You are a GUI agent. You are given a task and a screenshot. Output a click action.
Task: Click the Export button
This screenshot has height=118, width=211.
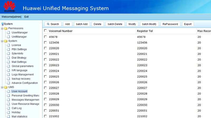(x=188, y=24)
